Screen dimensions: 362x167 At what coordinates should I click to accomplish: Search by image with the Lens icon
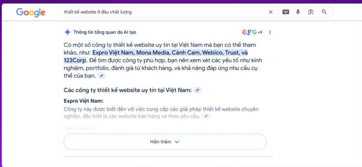pyautogui.click(x=311, y=12)
